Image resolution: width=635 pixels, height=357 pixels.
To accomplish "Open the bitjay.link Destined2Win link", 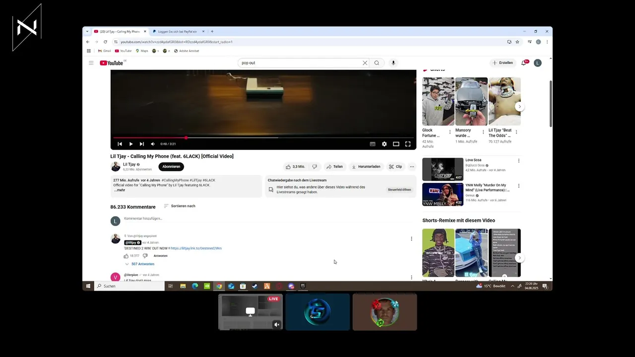I will [196, 248].
